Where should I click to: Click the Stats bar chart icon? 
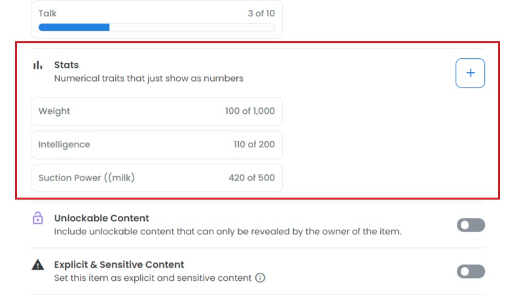[x=38, y=65]
